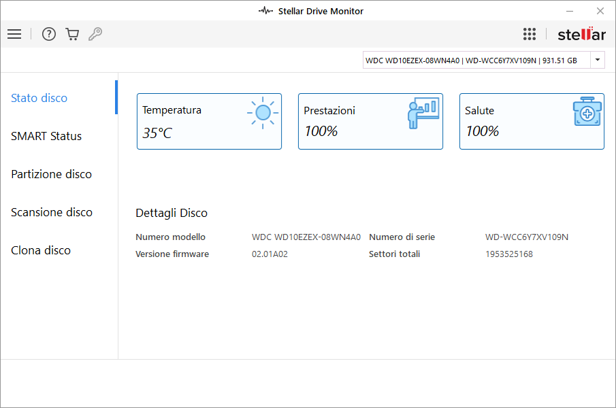Image resolution: width=616 pixels, height=408 pixels.
Task: Select the WDC WD10EZEX drive combo box
Action: [476, 60]
